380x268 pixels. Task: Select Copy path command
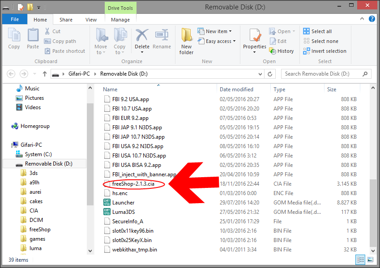click(x=60, y=41)
